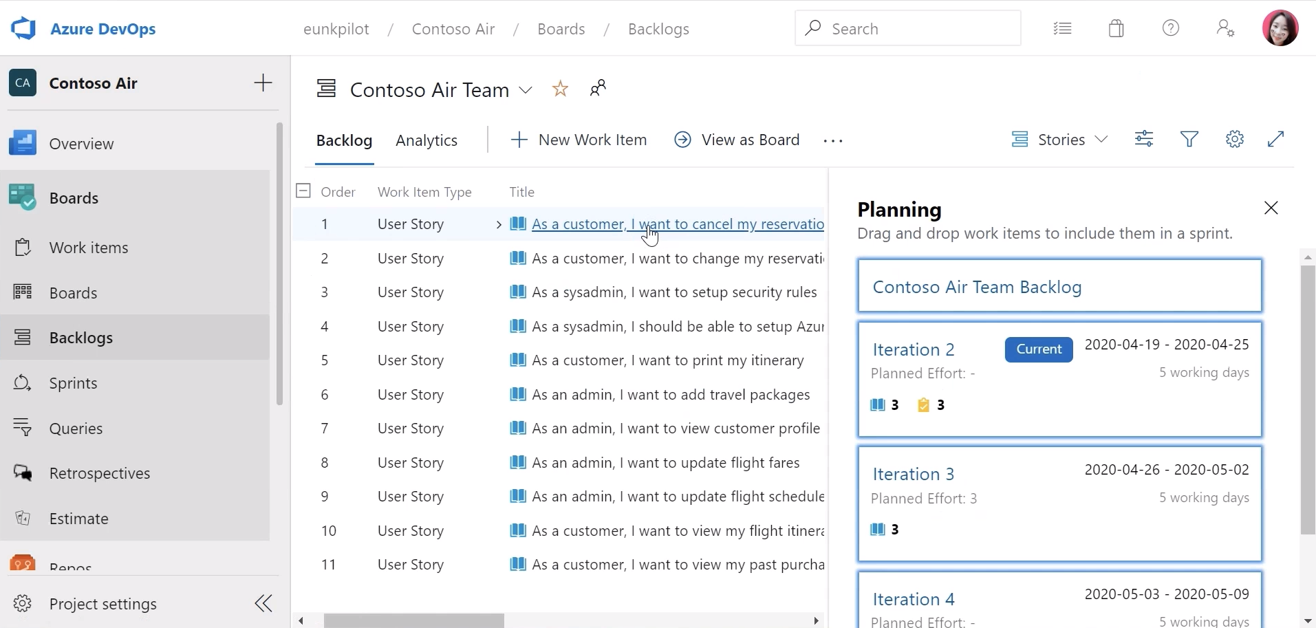Image resolution: width=1316 pixels, height=628 pixels.
Task: Click the Title column header
Action: tap(521, 192)
